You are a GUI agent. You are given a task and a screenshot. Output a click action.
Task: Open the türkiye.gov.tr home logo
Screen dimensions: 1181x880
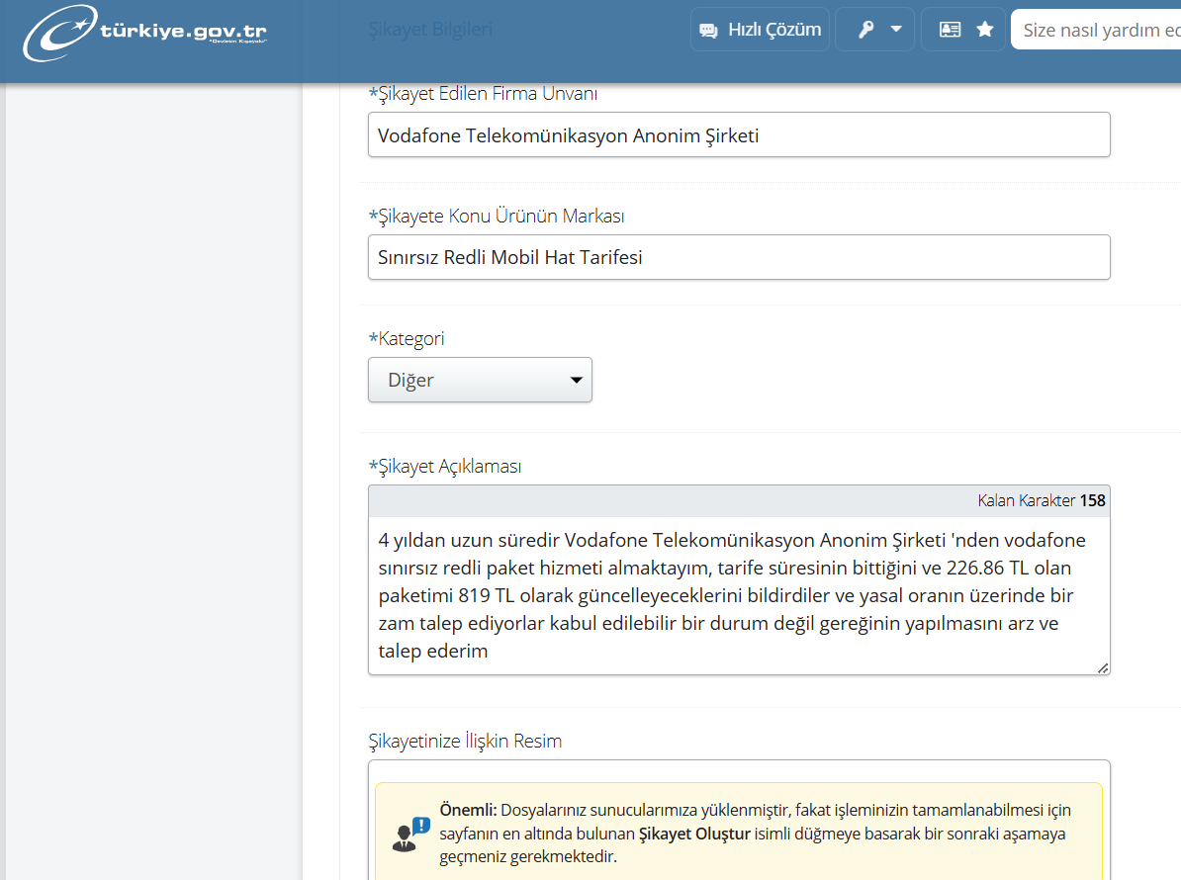pyautogui.click(x=144, y=33)
